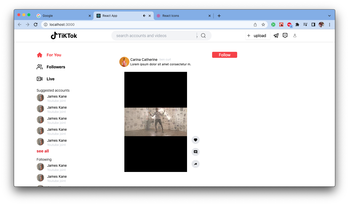Click the upload button

[x=258, y=36]
